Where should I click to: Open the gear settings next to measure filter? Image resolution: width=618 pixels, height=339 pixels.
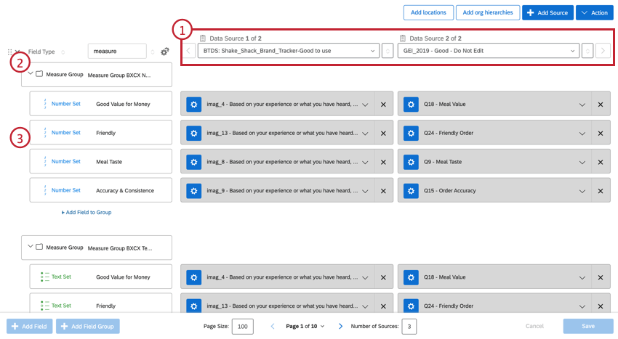(x=165, y=52)
